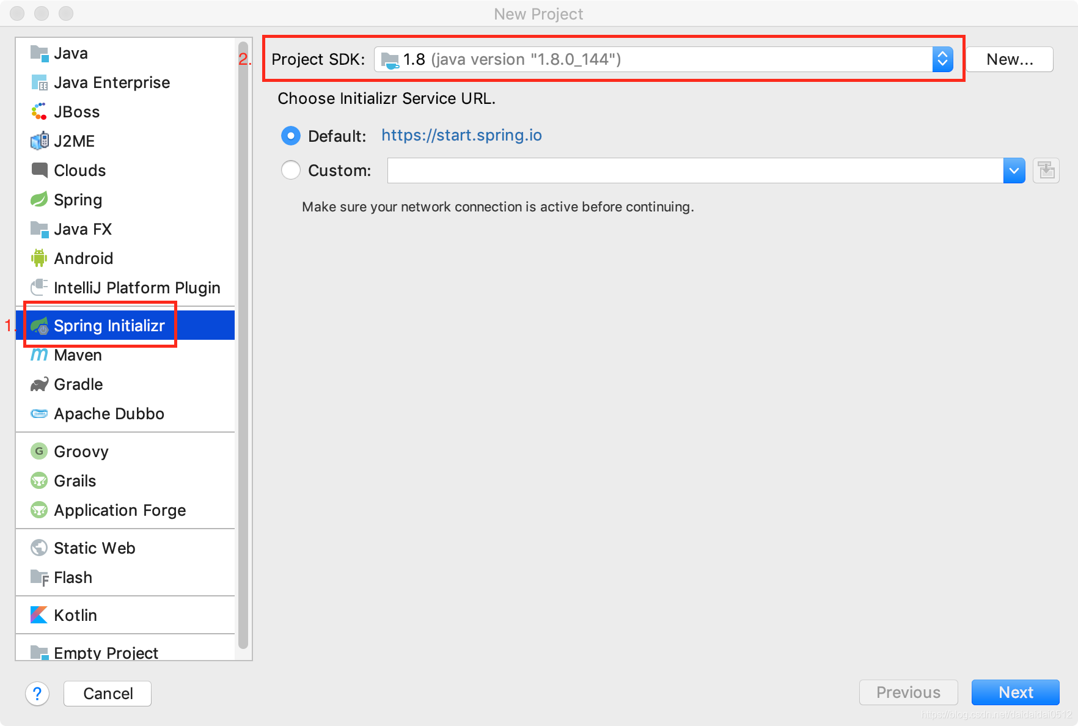The height and width of the screenshot is (726, 1078).
Task: Select the Application Forge list entry
Action: click(125, 510)
